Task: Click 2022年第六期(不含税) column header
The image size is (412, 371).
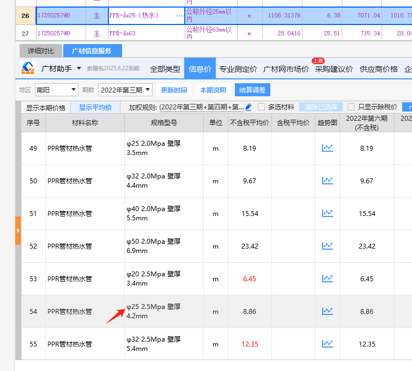Action: (x=367, y=123)
